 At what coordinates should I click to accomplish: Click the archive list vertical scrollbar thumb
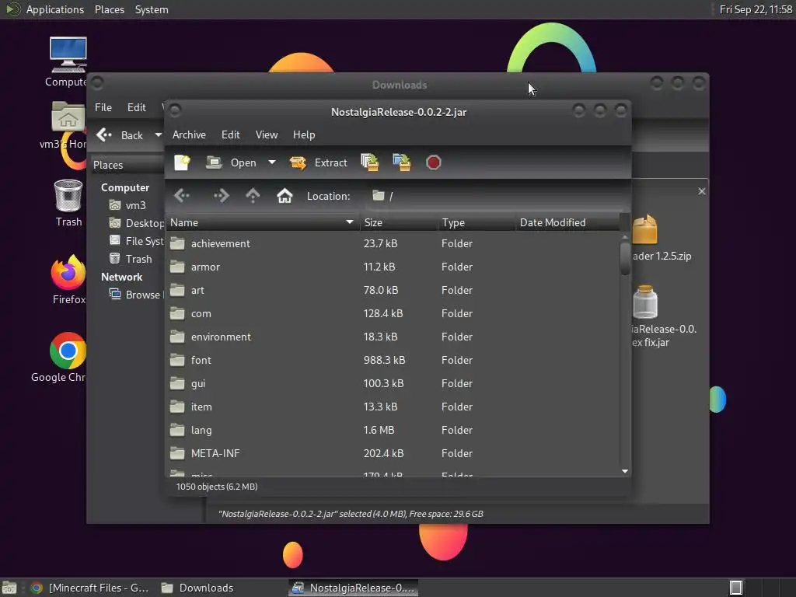tap(625, 259)
